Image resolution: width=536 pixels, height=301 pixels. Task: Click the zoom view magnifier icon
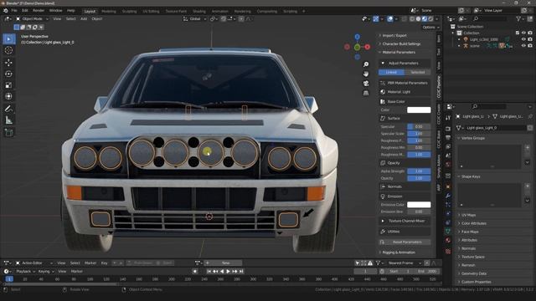click(366, 64)
